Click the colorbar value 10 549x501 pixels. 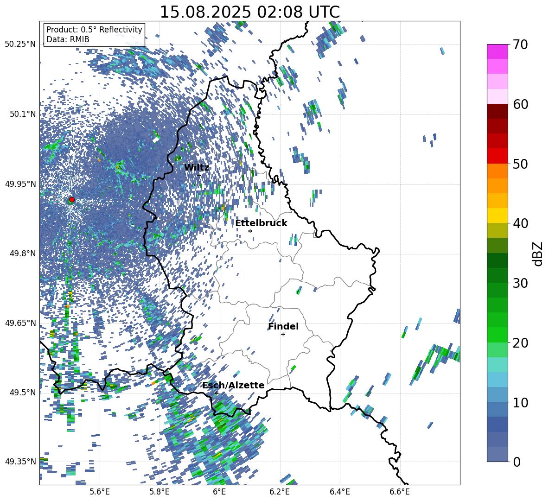click(x=520, y=402)
